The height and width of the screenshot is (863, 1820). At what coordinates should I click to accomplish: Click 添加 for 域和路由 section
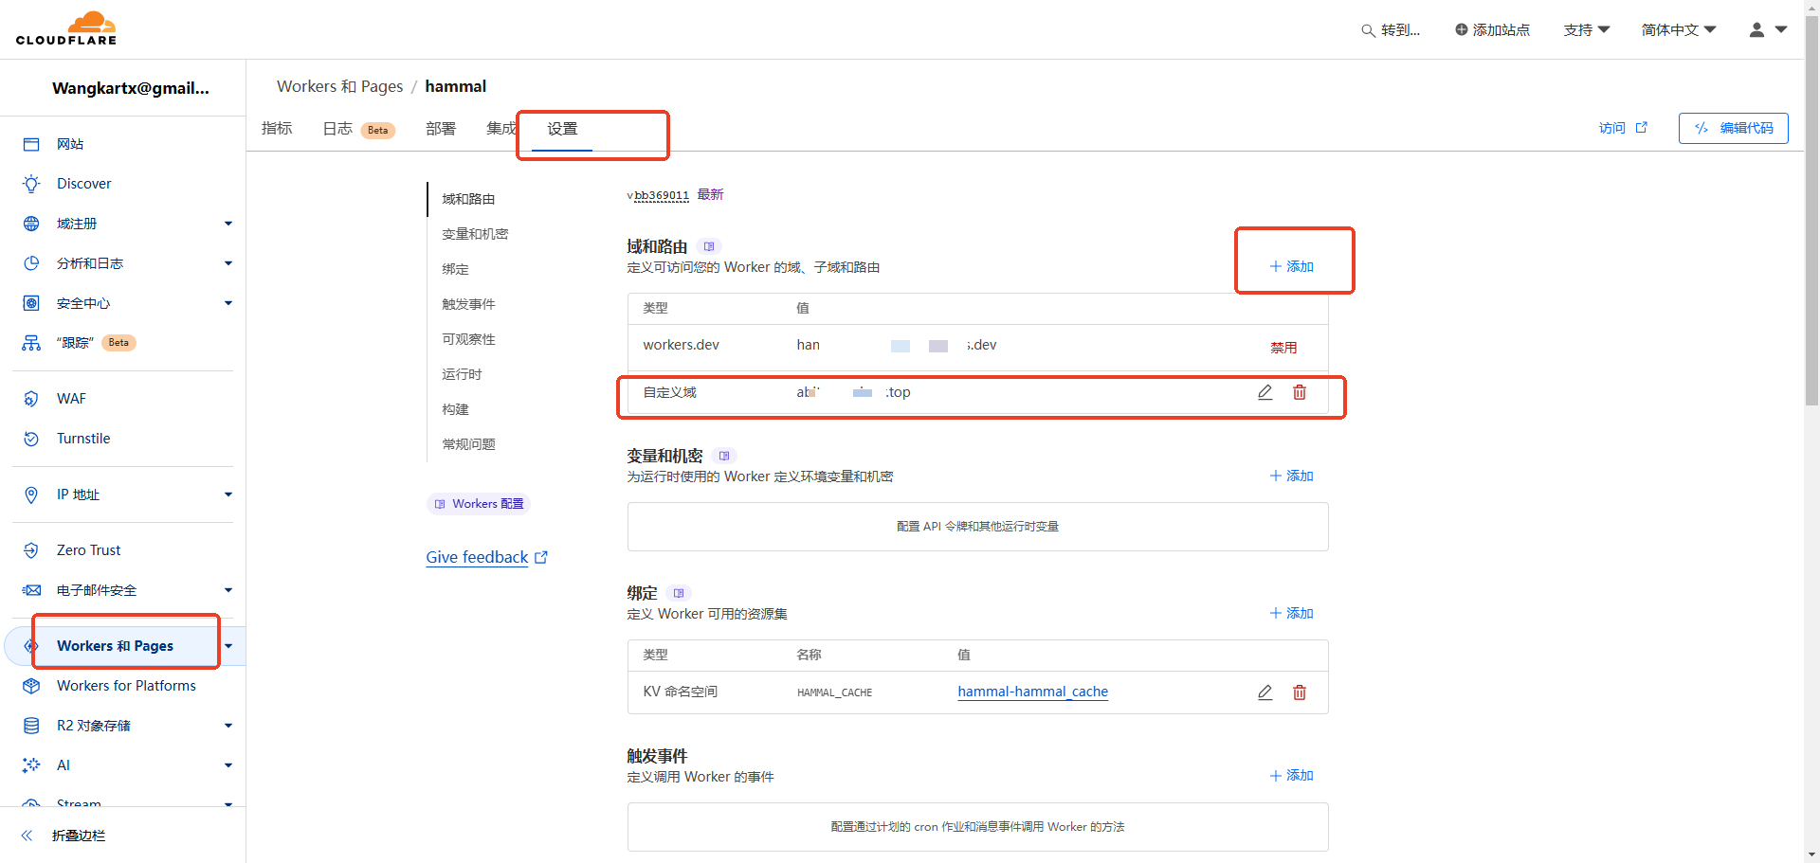tap(1291, 266)
